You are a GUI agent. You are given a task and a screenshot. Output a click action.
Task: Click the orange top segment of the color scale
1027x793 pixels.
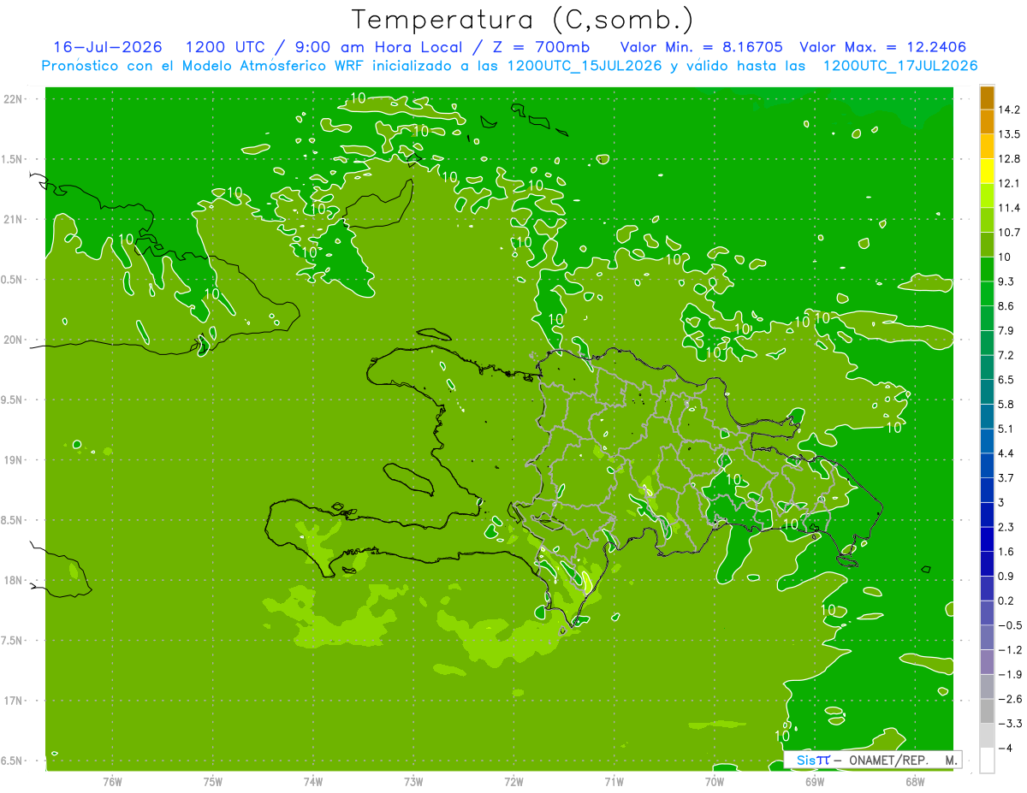coord(987,98)
